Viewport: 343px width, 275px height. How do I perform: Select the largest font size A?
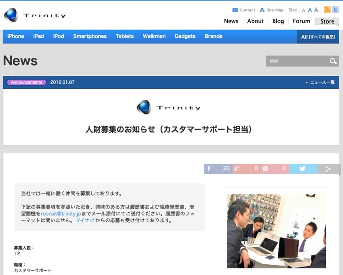click(316, 10)
